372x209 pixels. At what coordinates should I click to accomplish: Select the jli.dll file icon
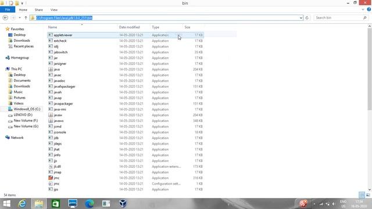point(51,167)
